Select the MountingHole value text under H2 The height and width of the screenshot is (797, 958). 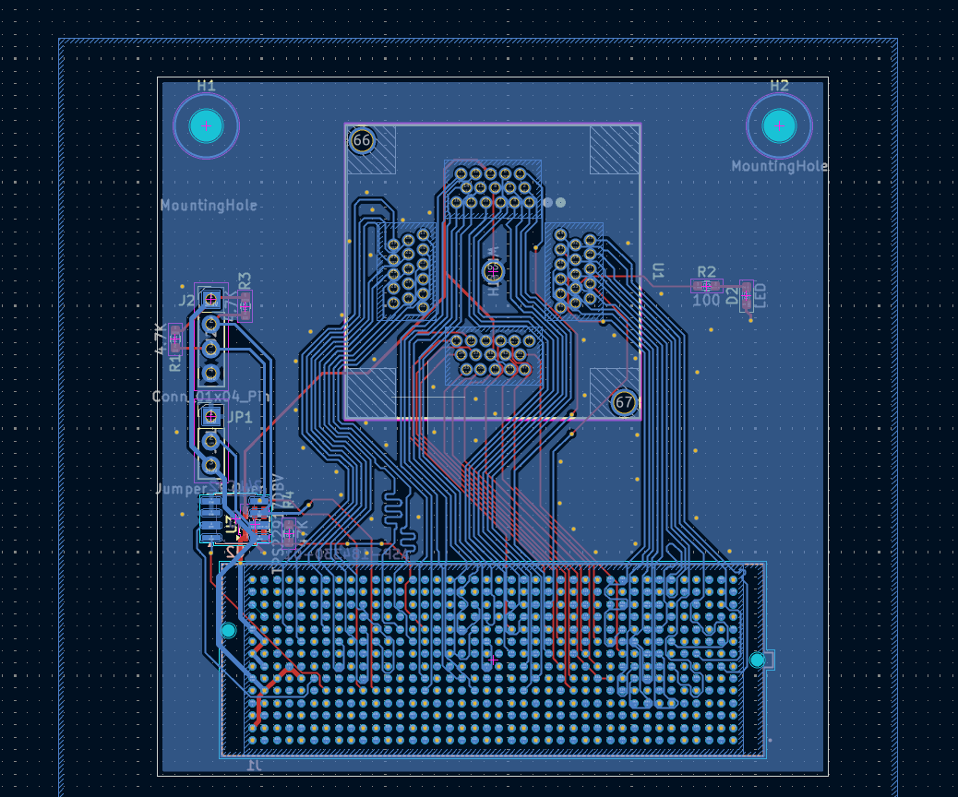tap(780, 166)
